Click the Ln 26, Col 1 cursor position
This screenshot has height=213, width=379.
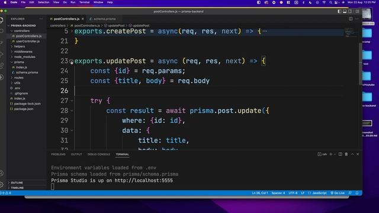[260, 193]
